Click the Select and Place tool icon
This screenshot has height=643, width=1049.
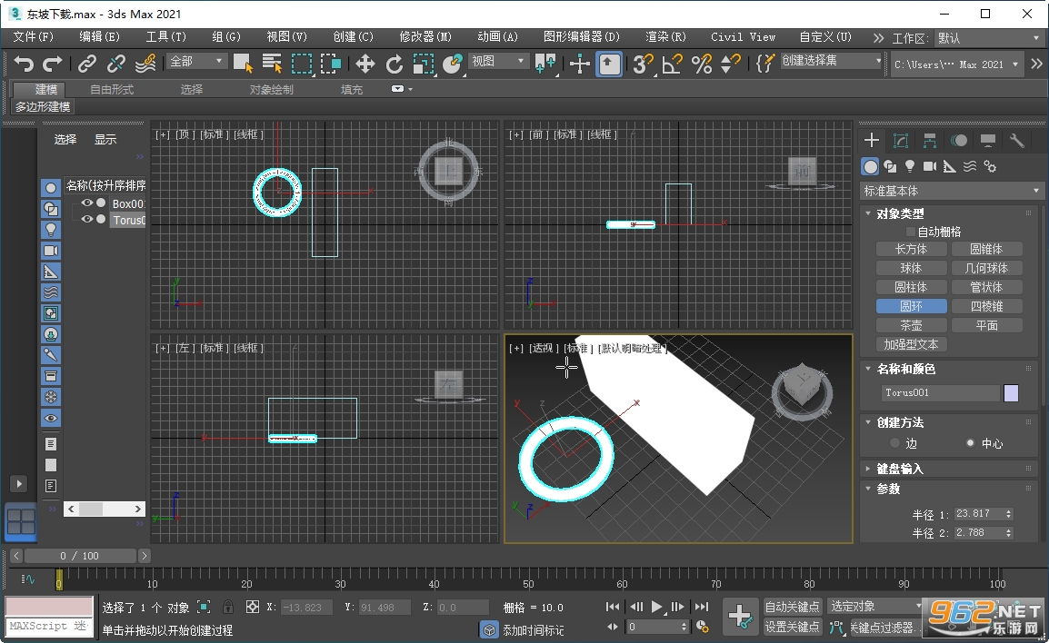[x=453, y=64]
